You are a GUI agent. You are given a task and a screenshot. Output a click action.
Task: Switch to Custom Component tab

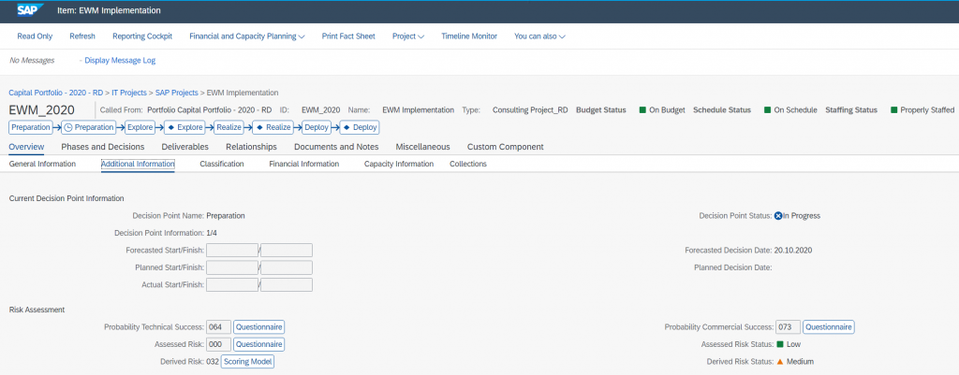pos(505,147)
